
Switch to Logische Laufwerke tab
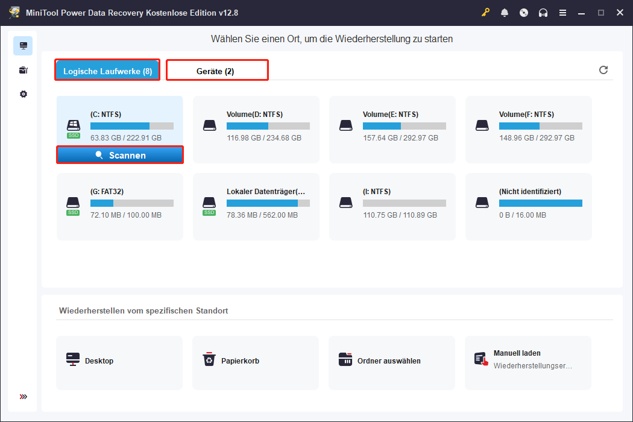[x=107, y=71]
